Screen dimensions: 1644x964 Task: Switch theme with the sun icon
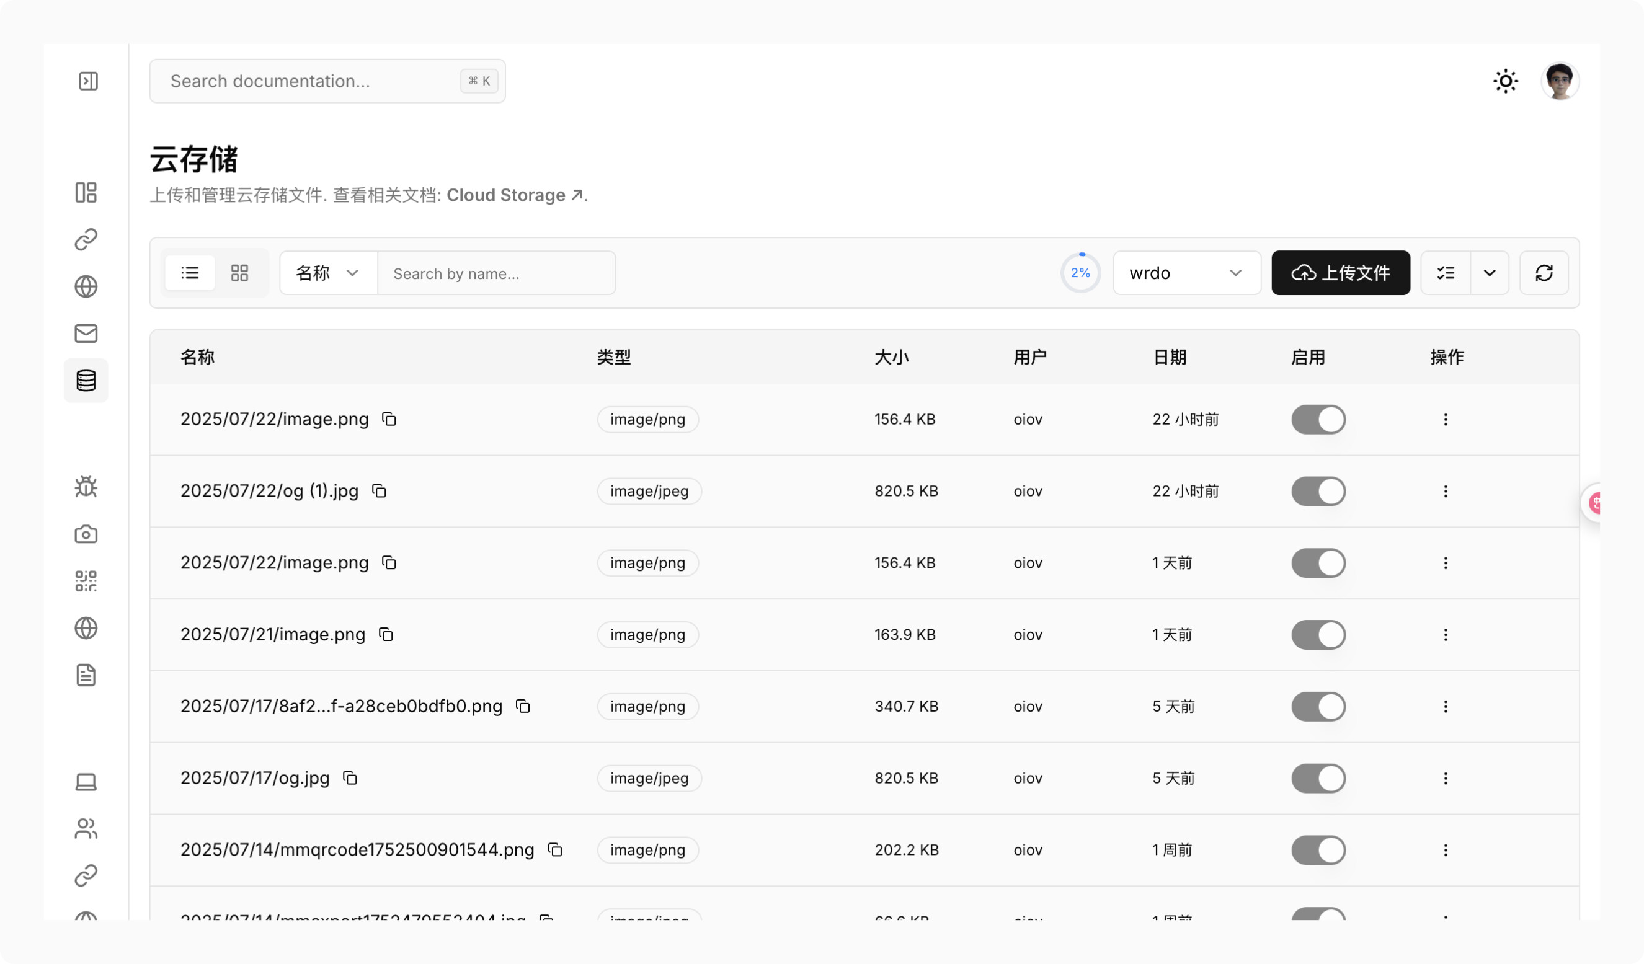pyautogui.click(x=1506, y=82)
